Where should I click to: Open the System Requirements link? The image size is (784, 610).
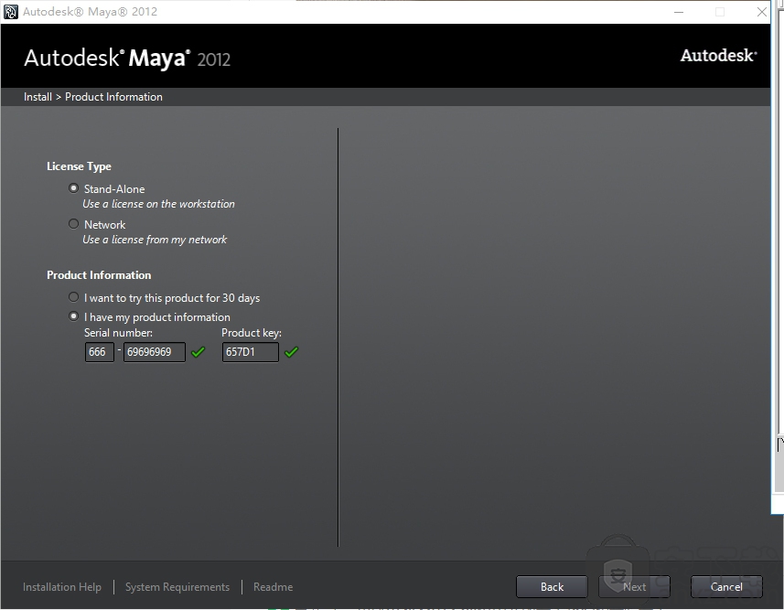pyautogui.click(x=177, y=587)
